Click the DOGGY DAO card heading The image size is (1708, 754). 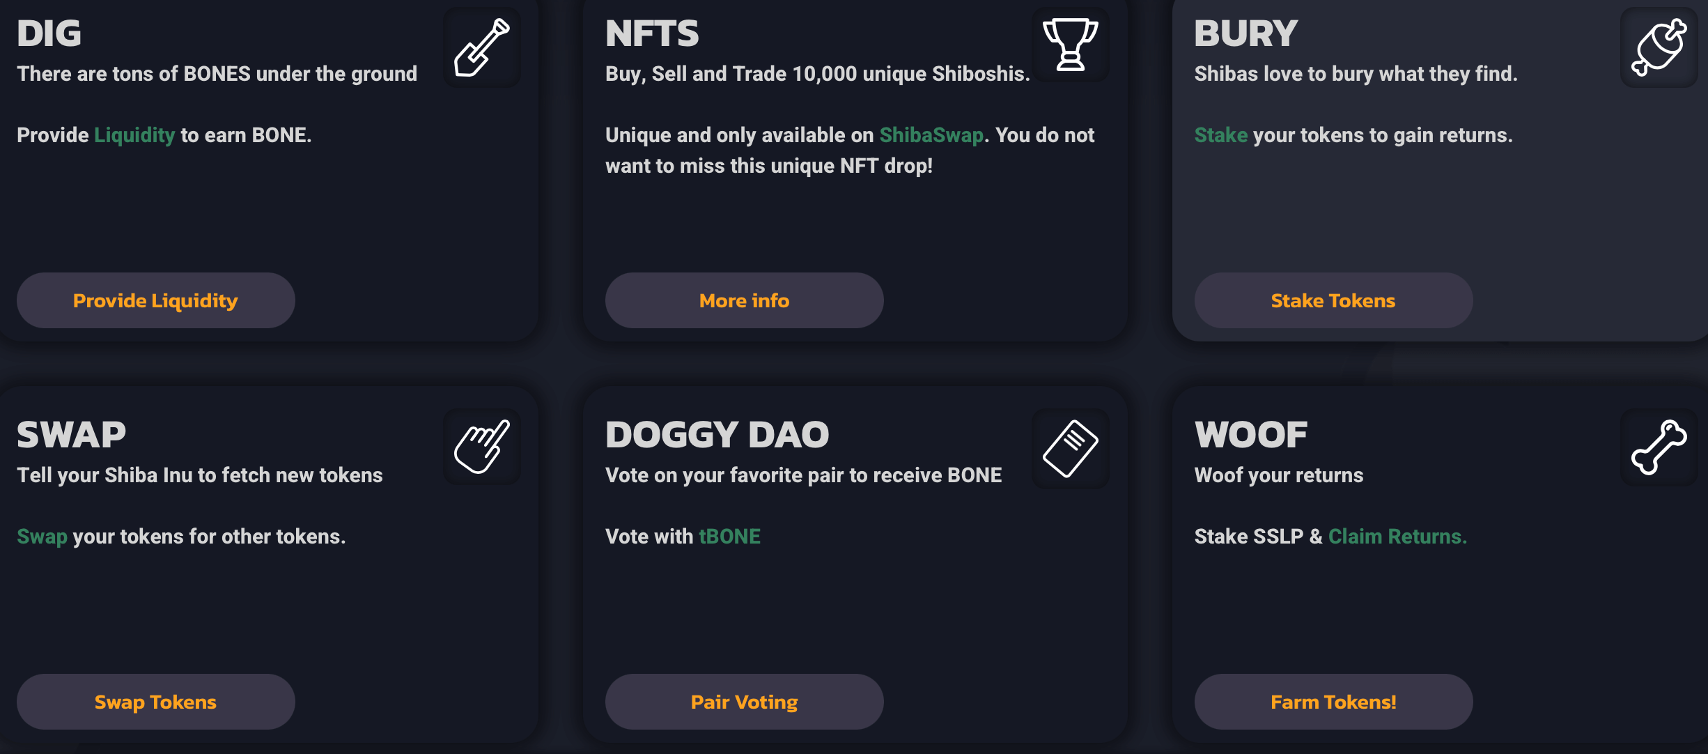pos(717,435)
